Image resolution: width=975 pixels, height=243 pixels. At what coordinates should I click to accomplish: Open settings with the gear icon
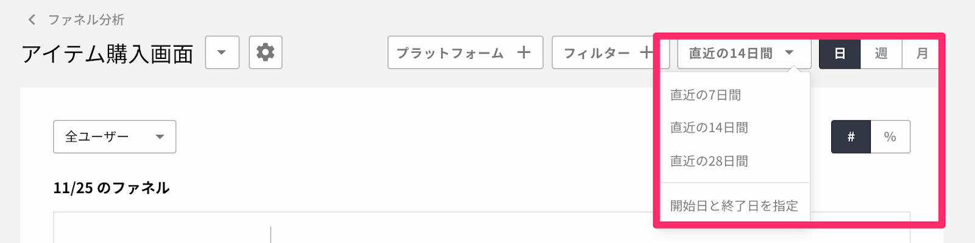[265, 52]
